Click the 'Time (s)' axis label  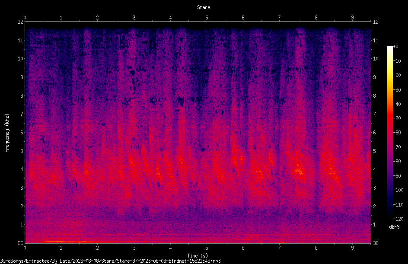click(x=198, y=256)
